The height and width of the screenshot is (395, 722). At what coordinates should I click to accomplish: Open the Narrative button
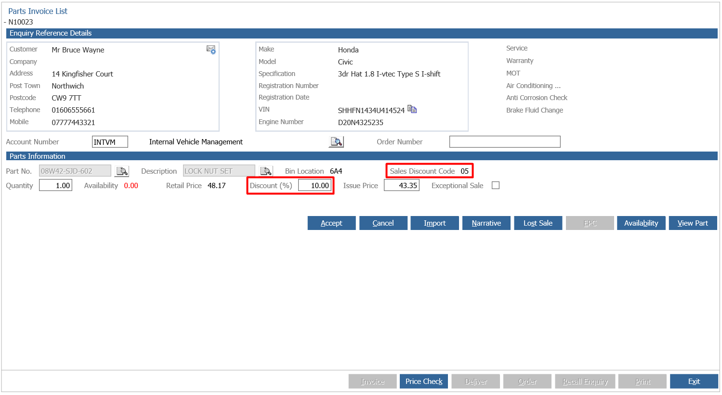click(486, 223)
